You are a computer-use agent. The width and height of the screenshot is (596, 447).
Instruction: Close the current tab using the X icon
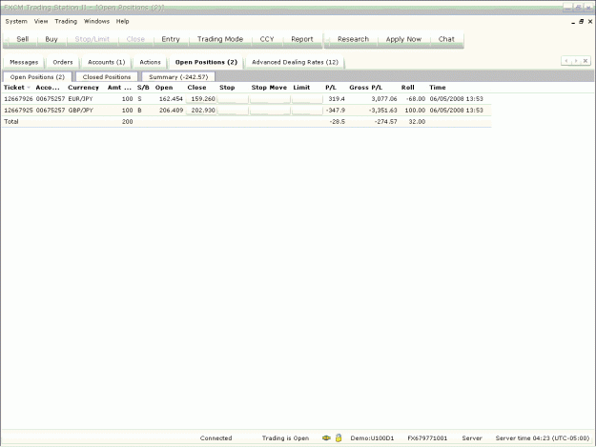(x=586, y=61)
